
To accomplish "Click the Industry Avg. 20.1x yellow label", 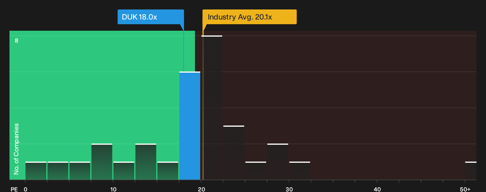I will [x=250, y=17].
